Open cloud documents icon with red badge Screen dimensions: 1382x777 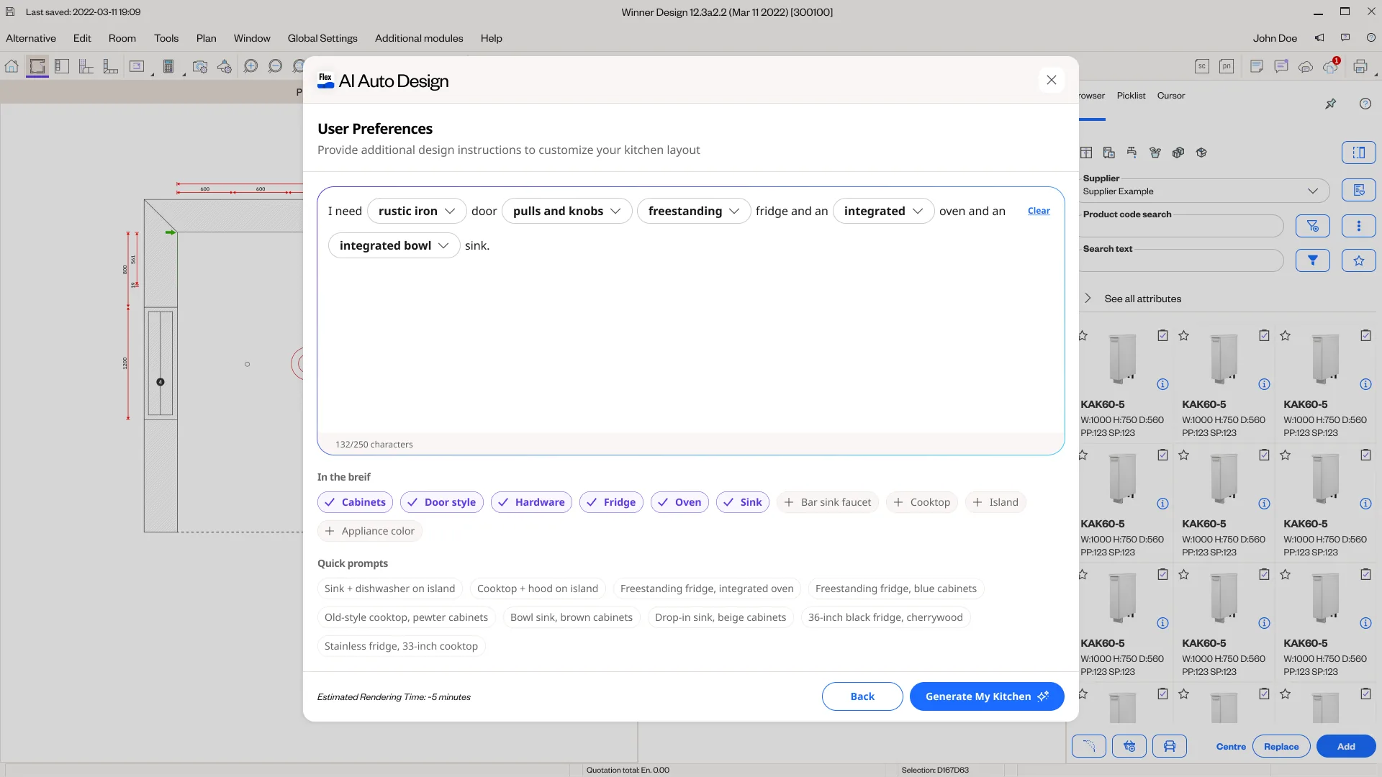click(x=1330, y=66)
